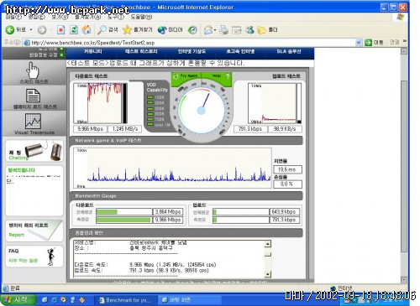Image resolution: width=420 pixels, height=306 pixels.
Task: Click the 19.6 ms latency value
Action: pyautogui.click(x=287, y=169)
